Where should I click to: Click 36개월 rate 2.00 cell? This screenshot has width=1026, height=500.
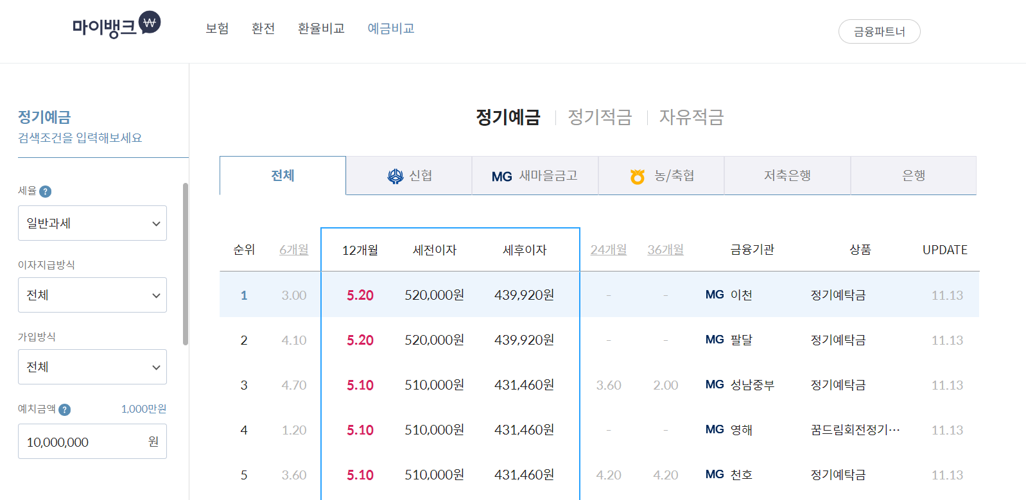click(x=666, y=385)
